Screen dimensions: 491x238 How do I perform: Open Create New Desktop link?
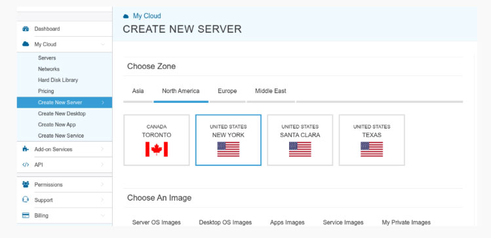[x=62, y=113]
